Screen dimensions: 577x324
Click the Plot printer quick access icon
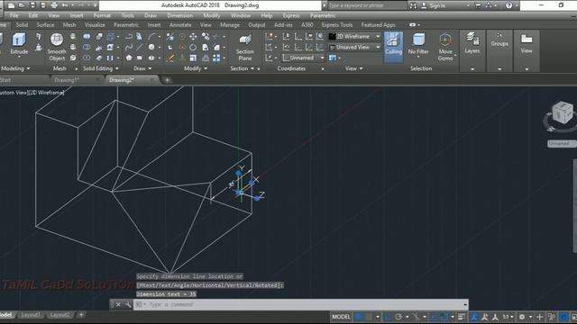54,5
